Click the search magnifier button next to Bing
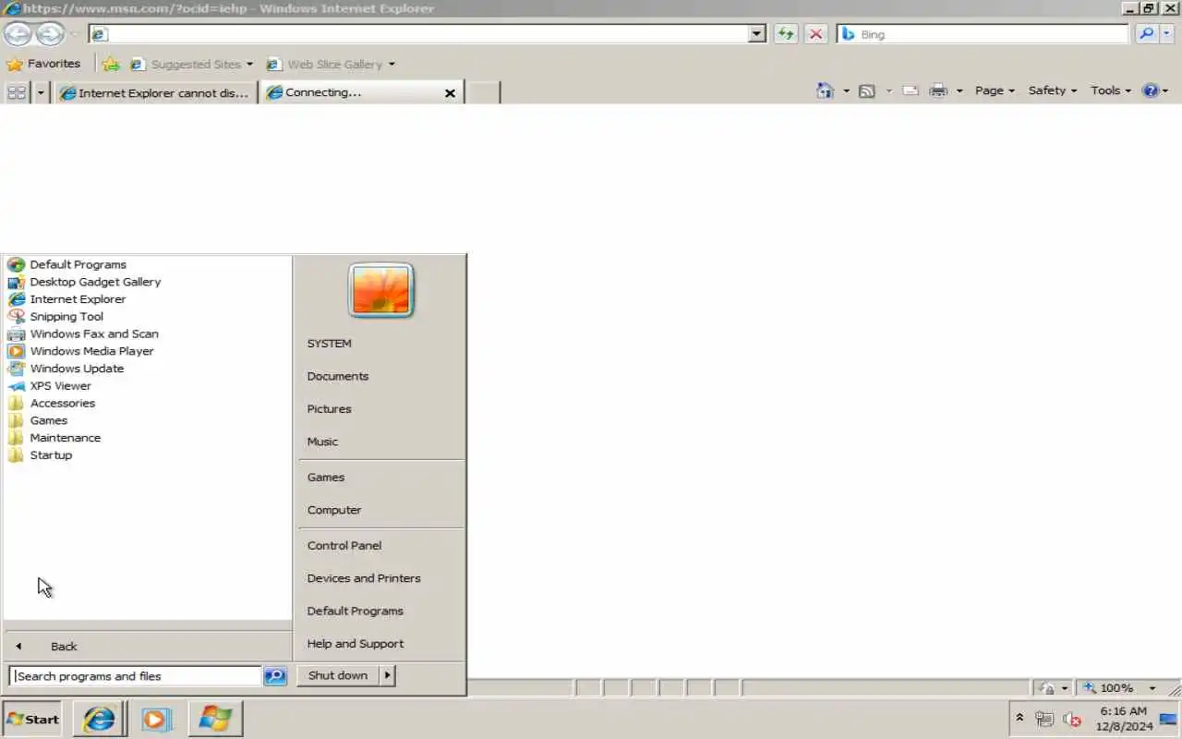Image resolution: width=1182 pixels, height=739 pixels. [x=1146, y=34]
